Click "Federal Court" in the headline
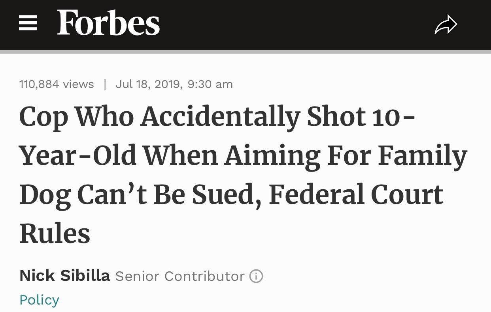The height and width of the screenshot is (312, 491). [x=356, y=194]
